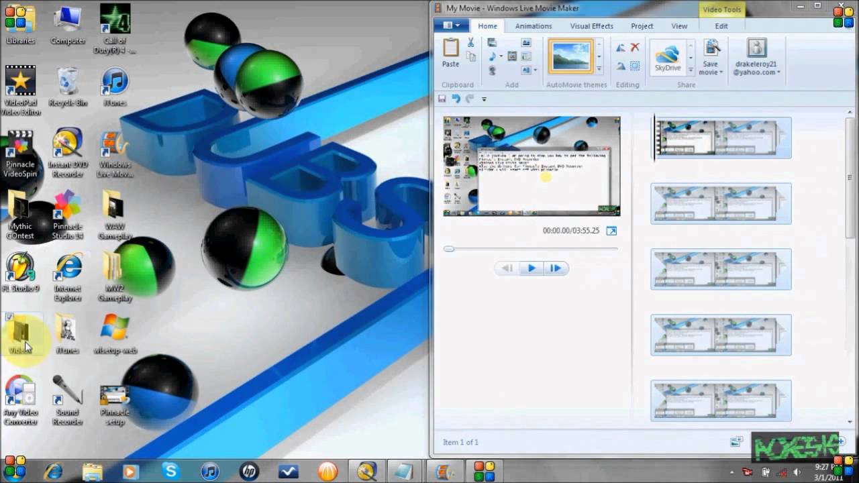
Task: Select the Home ribbon tab
Action: (488, 26)
